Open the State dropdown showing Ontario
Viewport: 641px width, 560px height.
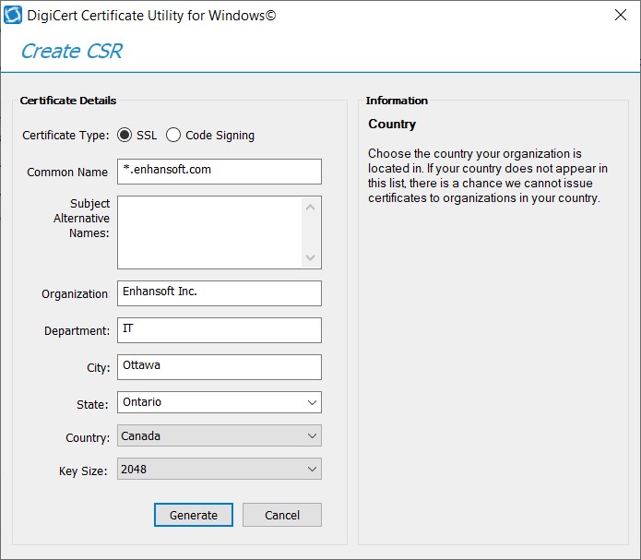pyautogui.click(x=220, y=402)
